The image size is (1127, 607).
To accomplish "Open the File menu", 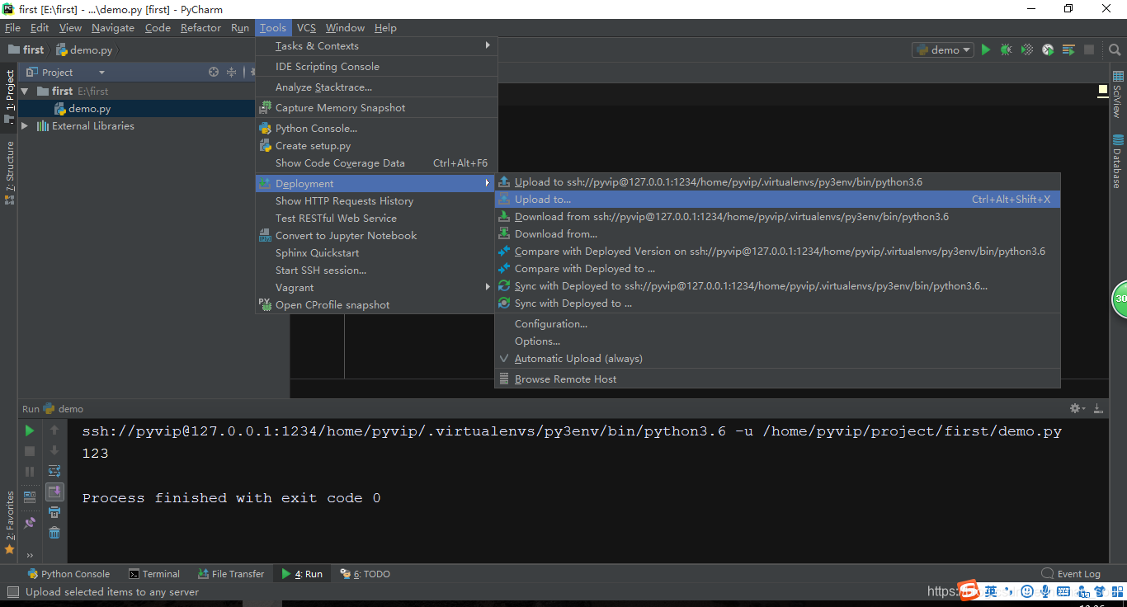I will coord(12,28).
